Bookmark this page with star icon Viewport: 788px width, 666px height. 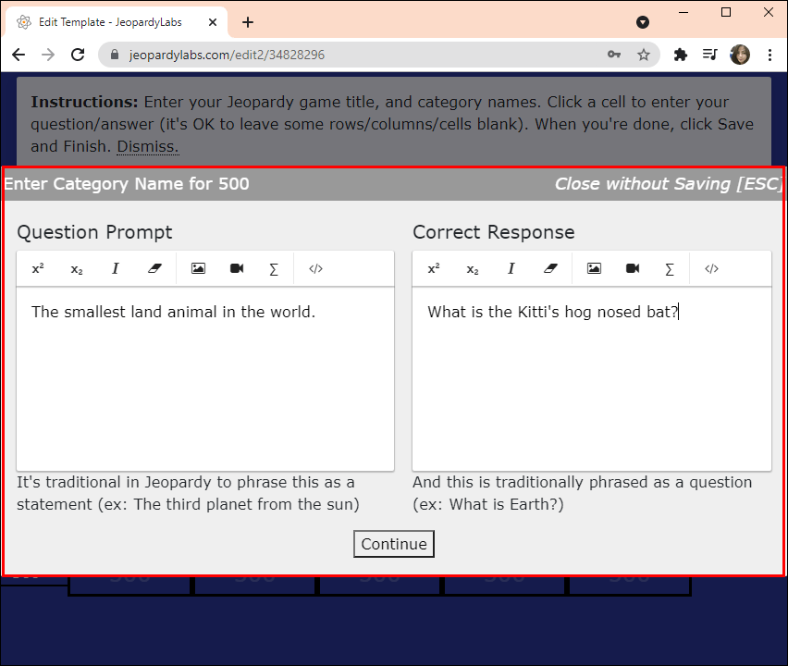tap(644, 55)
